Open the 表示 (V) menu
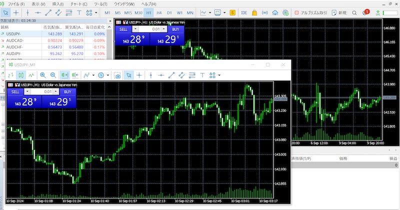Screen dimensions: 400x210 [38, 4]
